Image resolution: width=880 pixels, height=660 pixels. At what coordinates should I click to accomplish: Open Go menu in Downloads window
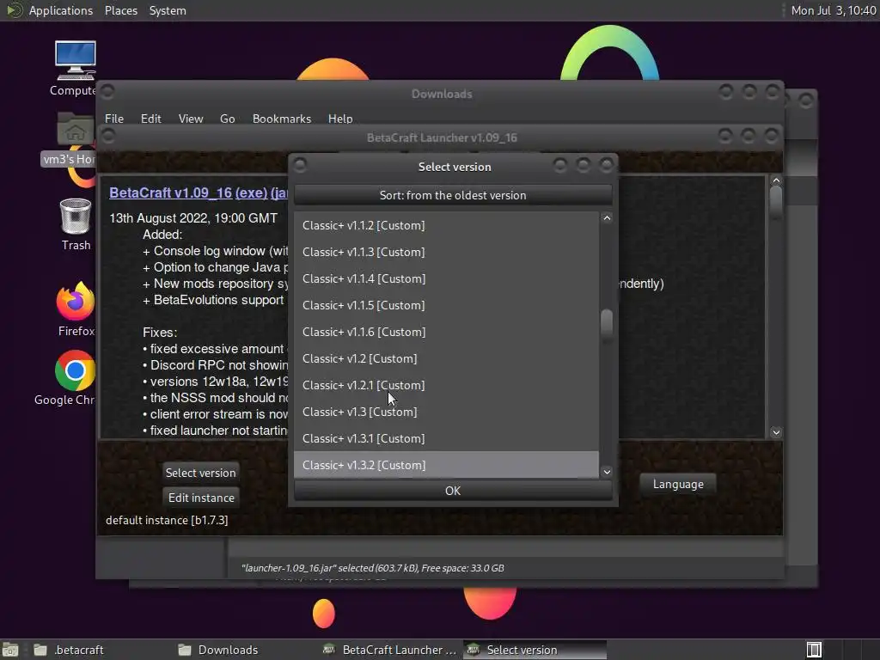point(227,119)
